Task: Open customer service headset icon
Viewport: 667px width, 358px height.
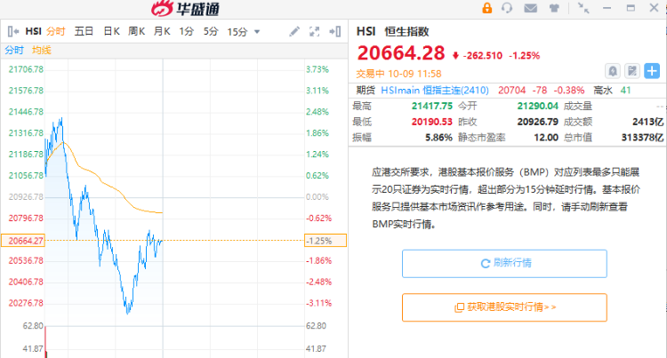Action: click(507, 8)
